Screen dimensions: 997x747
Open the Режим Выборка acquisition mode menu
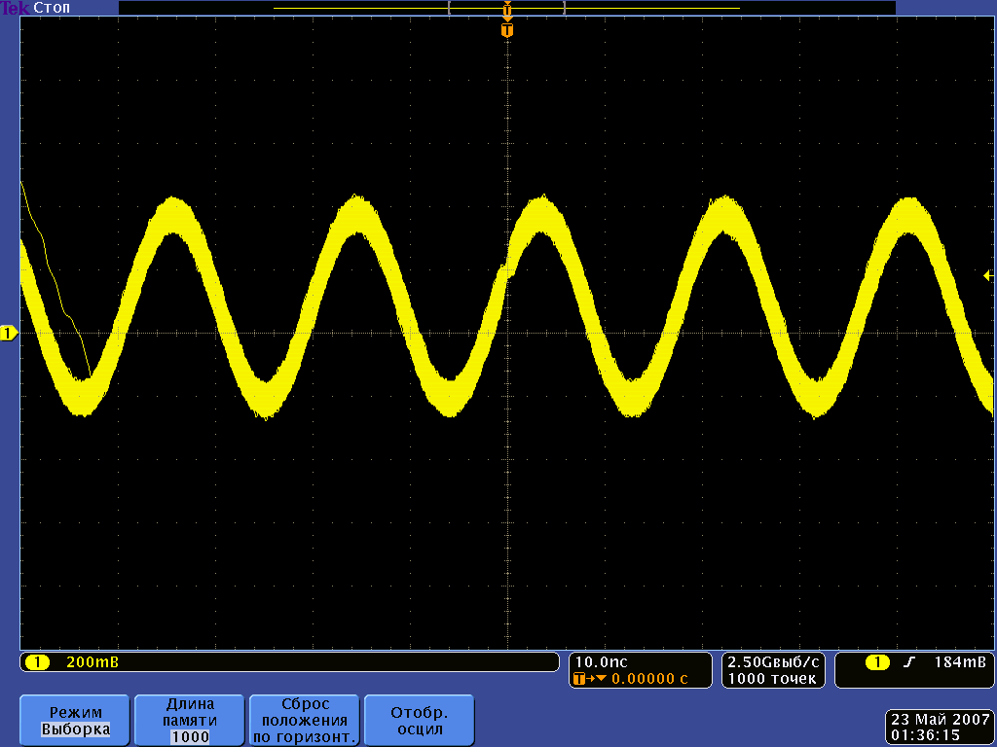click(76, 720)
